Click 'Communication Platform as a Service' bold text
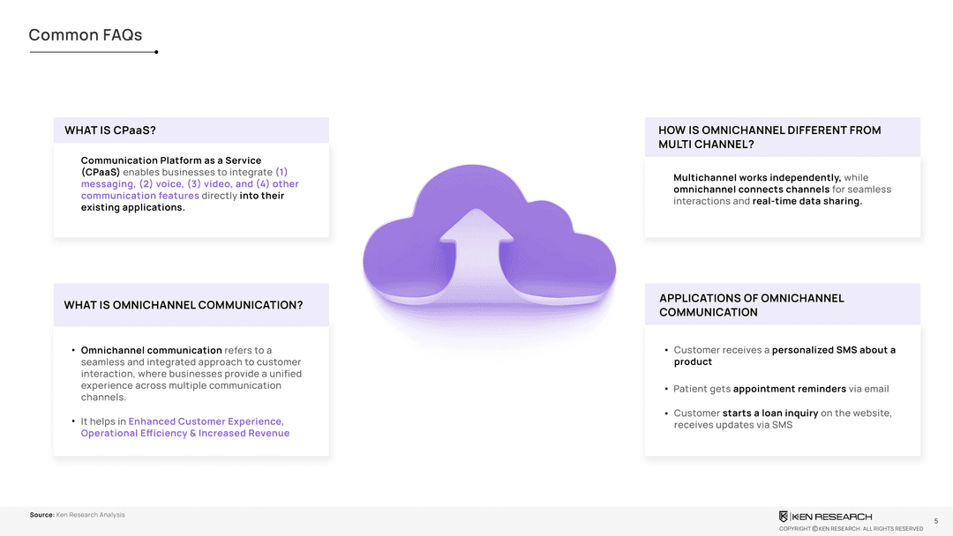Viewport: 953px width, 536px height. click(171, 160)
